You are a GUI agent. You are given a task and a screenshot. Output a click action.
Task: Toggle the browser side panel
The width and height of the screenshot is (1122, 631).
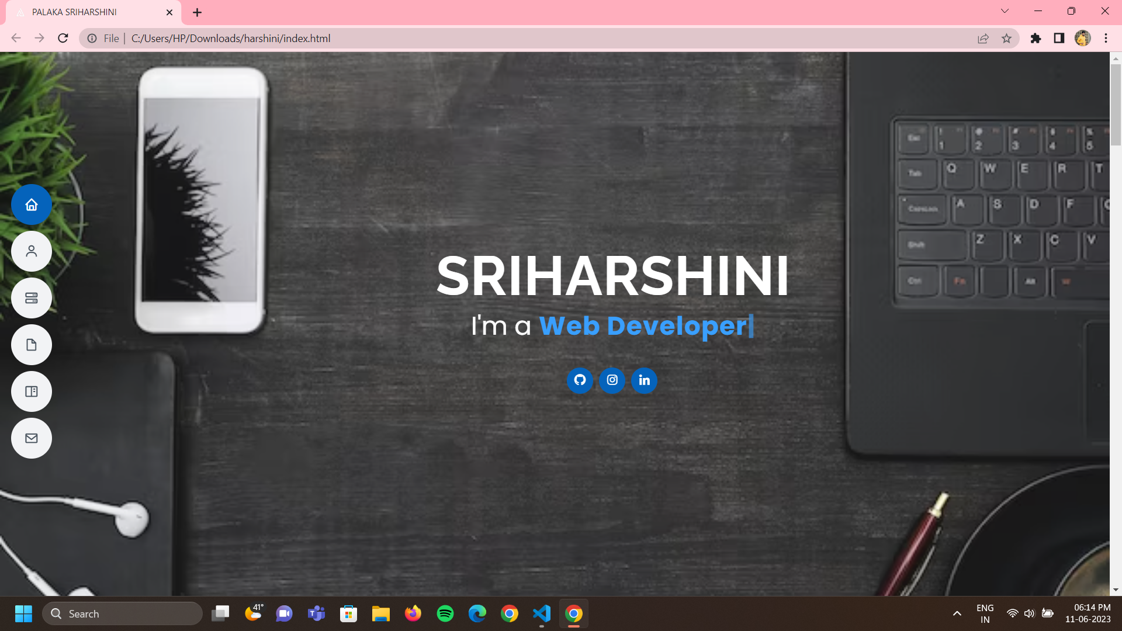(1059, 38)
